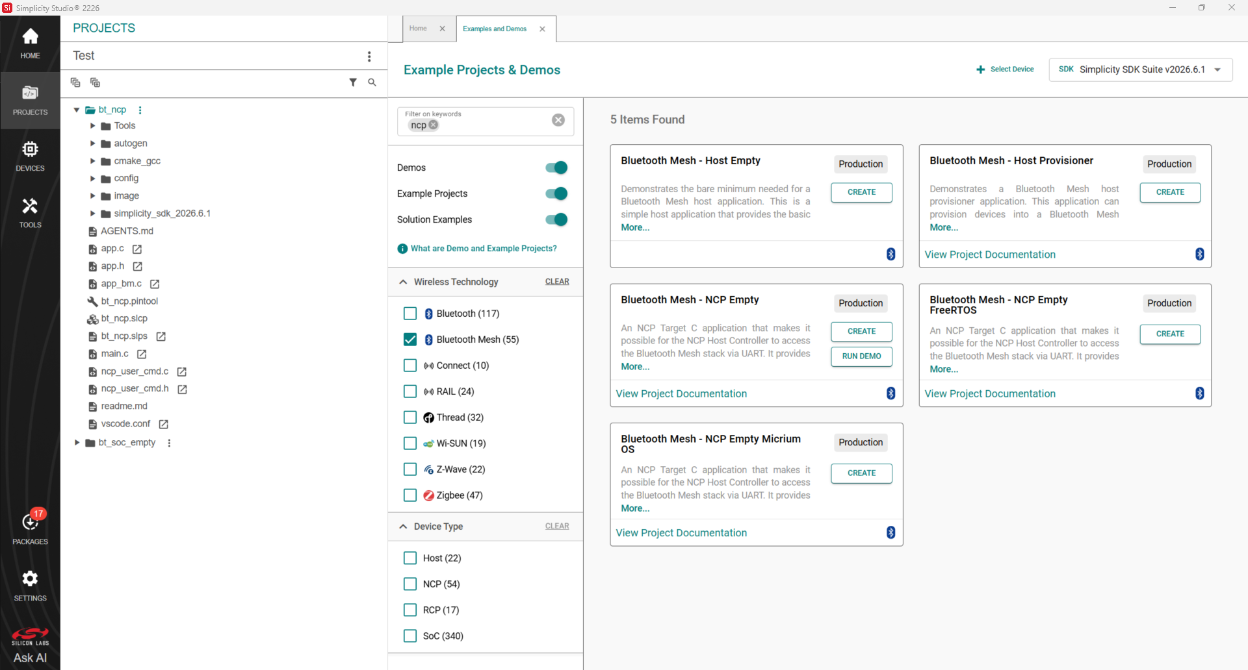This screenshot has width=1248, height=670.
Task: Open the bt_ncp project three-dot menu
Action: [140, 110]
